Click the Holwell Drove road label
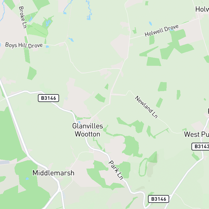The height and width of the screenshot is (209, 209). coord(162,31)
